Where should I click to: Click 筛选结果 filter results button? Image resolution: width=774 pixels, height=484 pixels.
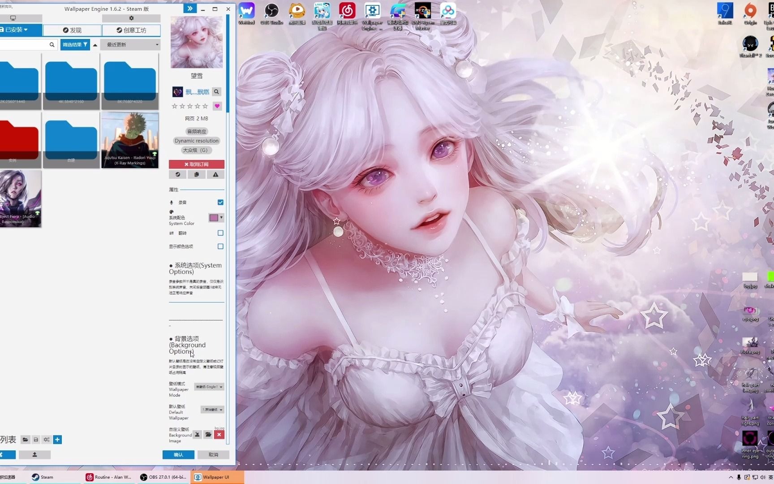pos(75,45)
